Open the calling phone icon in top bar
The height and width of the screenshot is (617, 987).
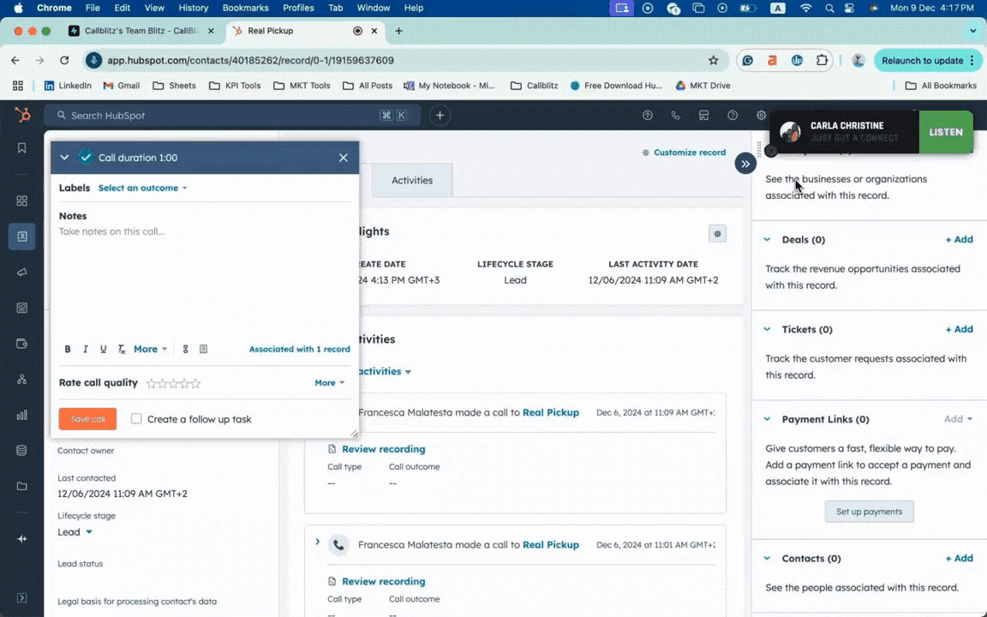click(675, 115)
